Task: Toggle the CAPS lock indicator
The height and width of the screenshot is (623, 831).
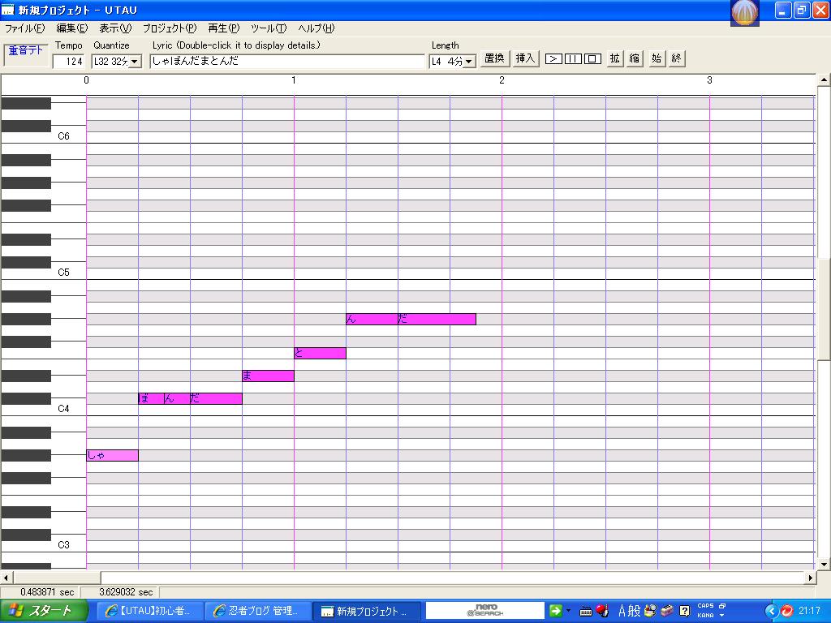Action: click(x=705, y=605)
